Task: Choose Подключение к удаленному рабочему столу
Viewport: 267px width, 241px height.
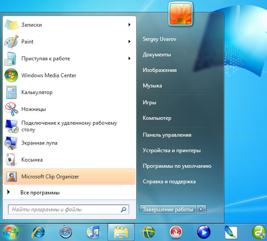Action: coord(69,126)
